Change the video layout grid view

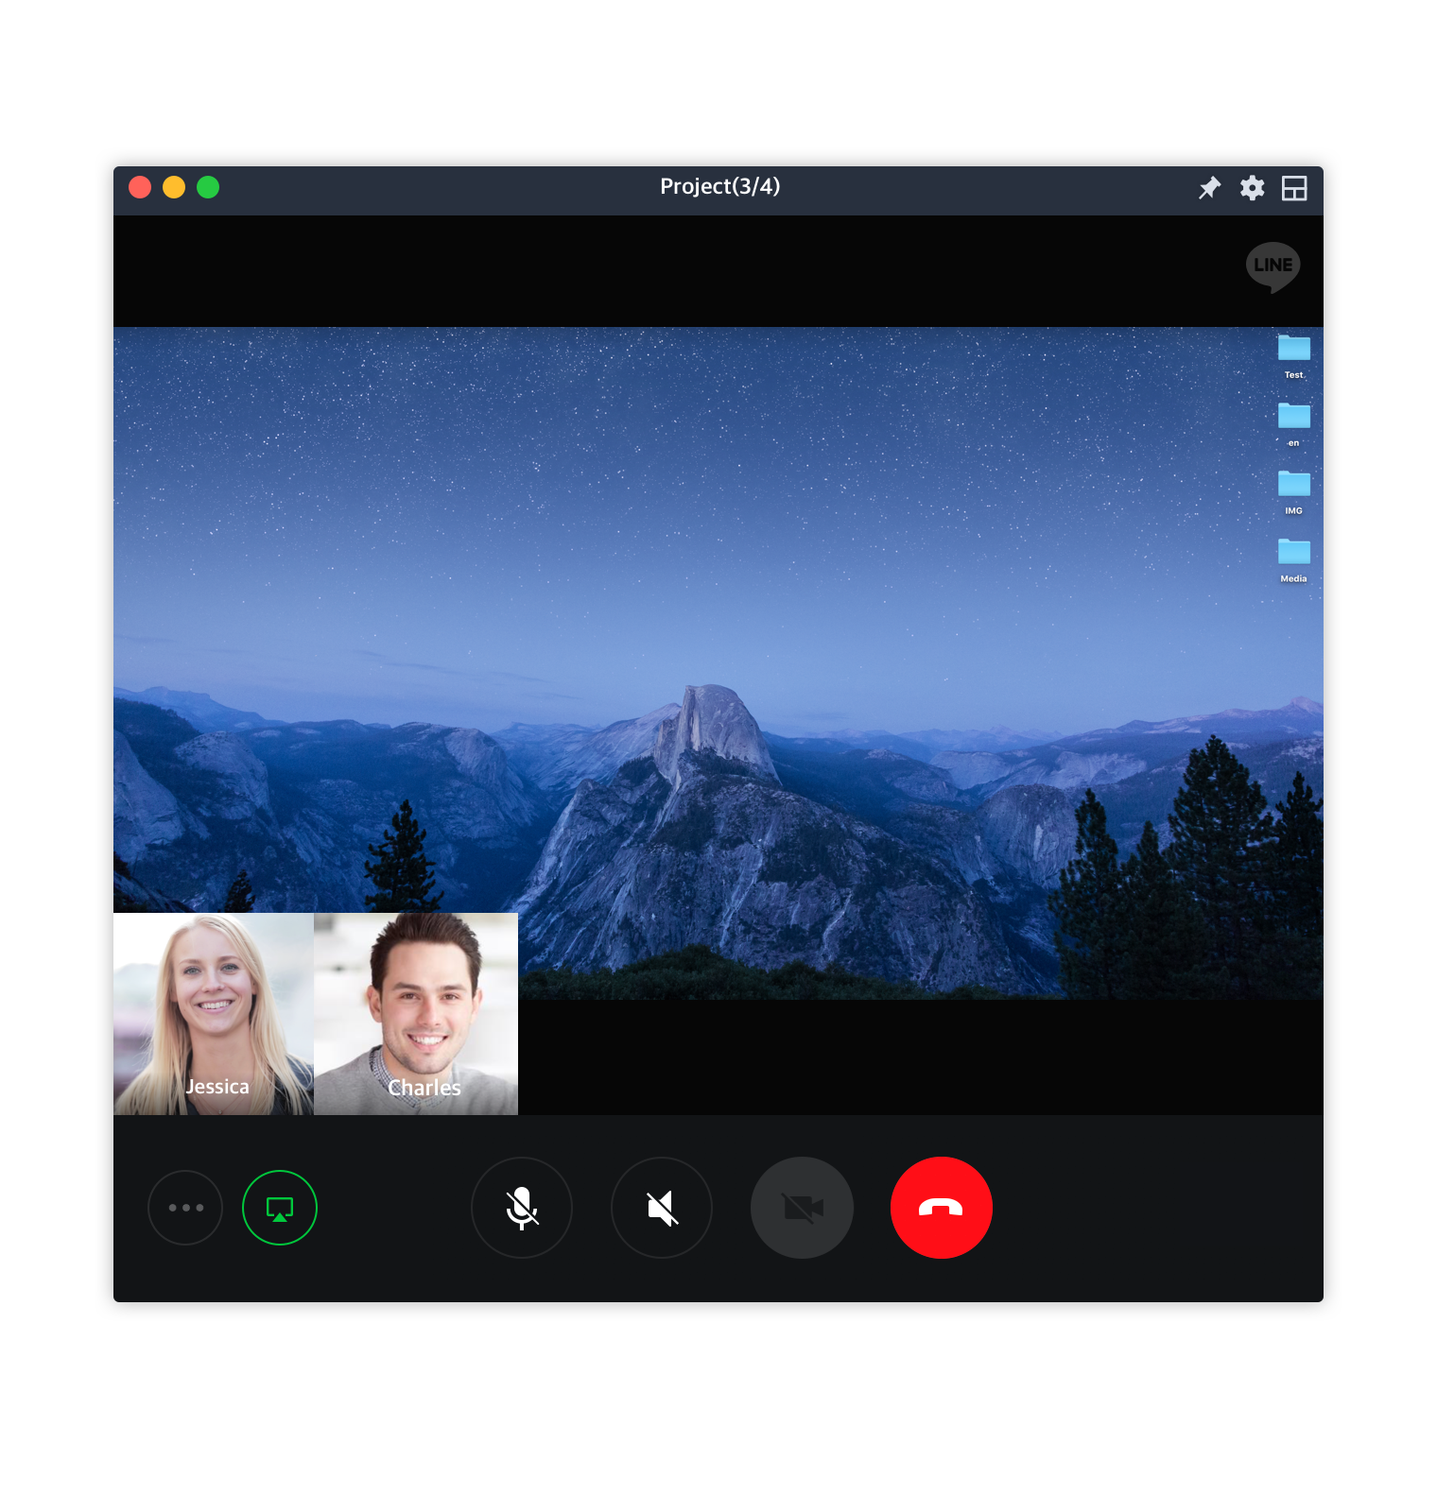click(x=1294, y=187)
